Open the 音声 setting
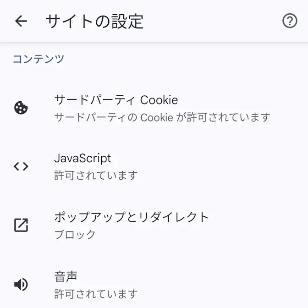The image size is (308, 308). [x=66, y=276]
